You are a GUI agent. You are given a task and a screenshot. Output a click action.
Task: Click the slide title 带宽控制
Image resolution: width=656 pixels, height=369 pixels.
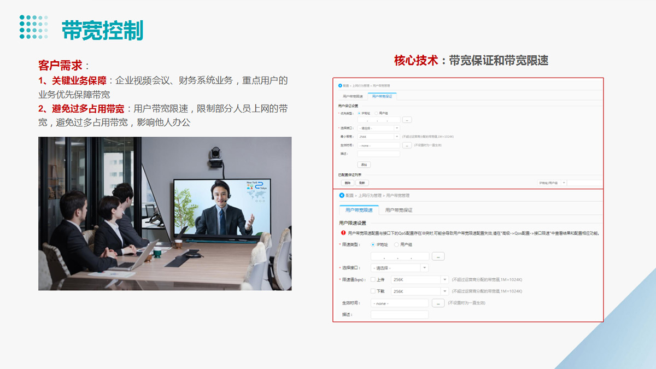[103, 30]
